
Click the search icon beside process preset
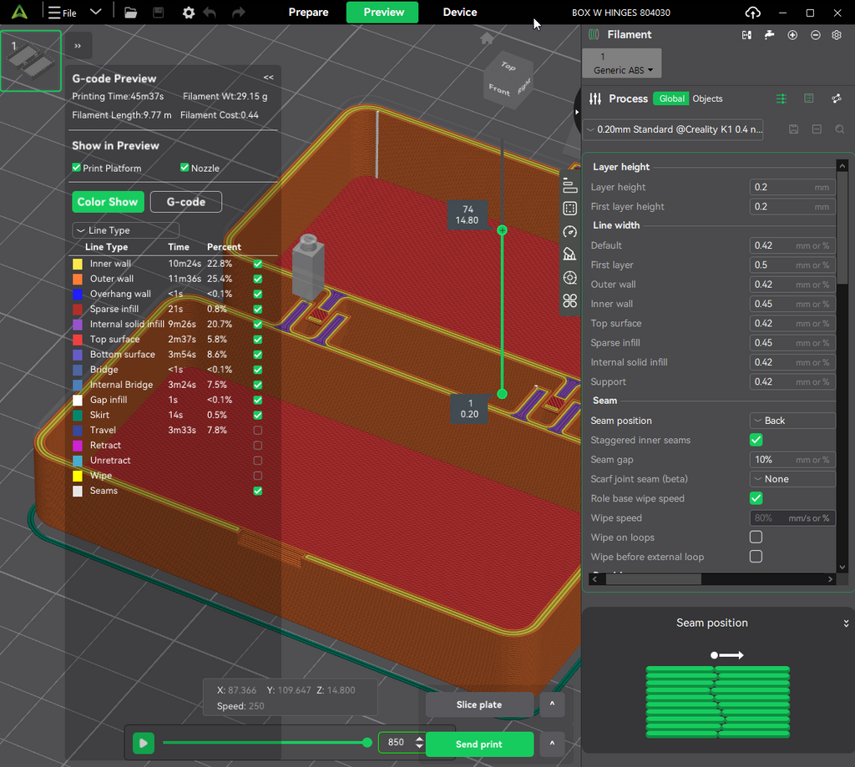(x=840, y=129)
